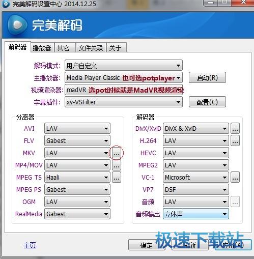
Task: Open the OGM splitter dropdown
Action: 77,202
